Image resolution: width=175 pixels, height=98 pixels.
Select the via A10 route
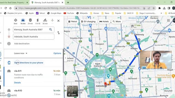tap(33, 92)
